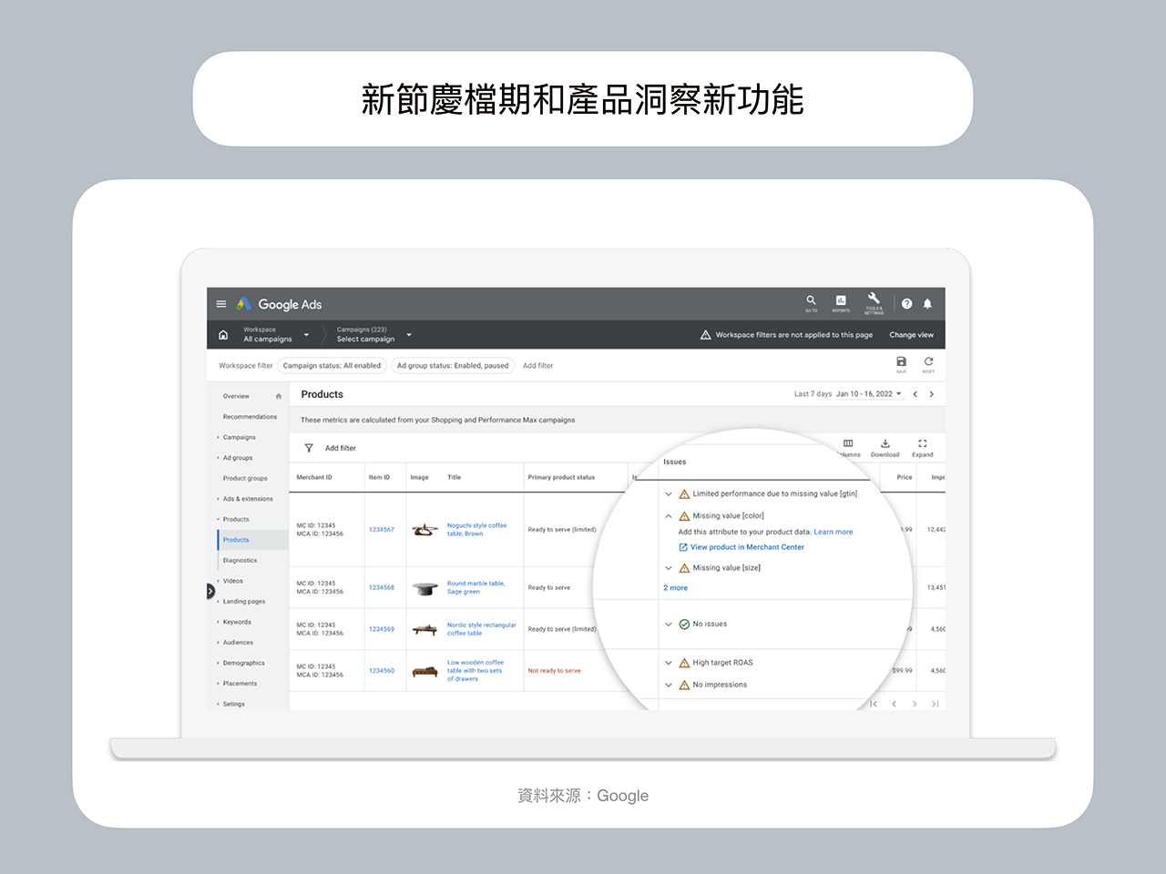This screenshot has width=1166, height=874.
Task: Open View product in Merchant Center
Action: point(742,547)
